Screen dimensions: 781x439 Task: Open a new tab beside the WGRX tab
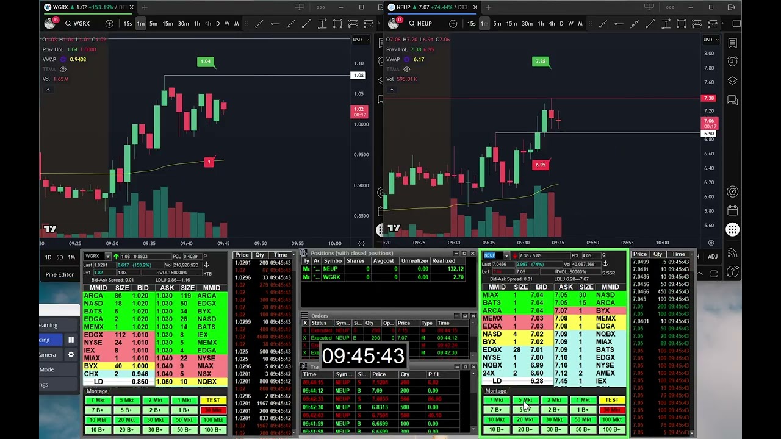pyautogui.click(x=145, y=7)
